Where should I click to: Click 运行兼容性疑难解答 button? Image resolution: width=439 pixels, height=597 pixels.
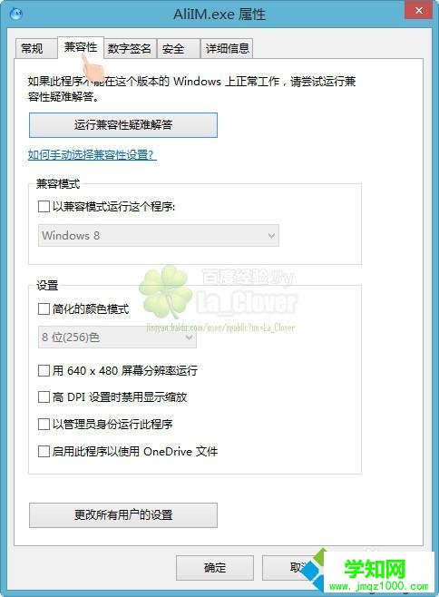(123, 125)
